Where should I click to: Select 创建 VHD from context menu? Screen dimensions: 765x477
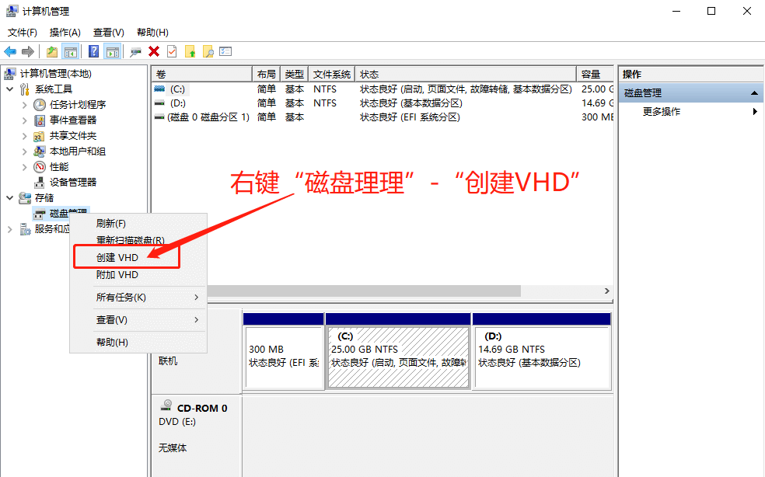pos(117,257)
